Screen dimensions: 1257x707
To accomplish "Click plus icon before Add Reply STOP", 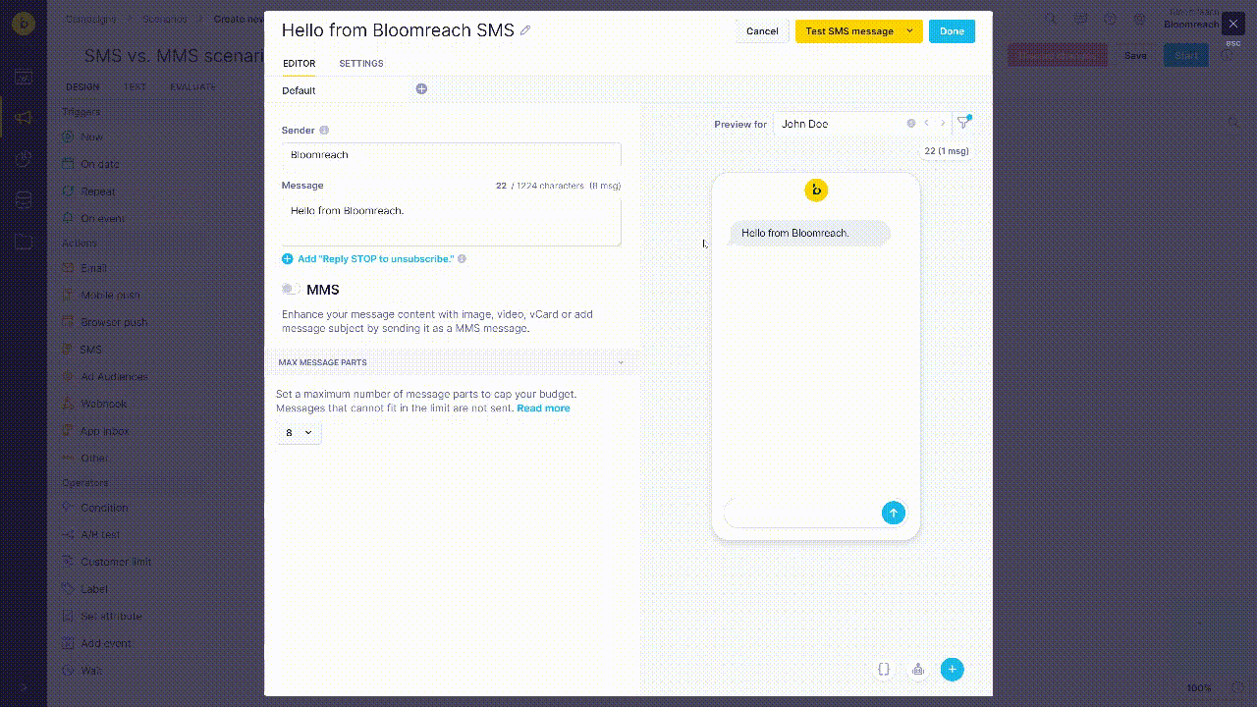I will (x=288, y=259).
